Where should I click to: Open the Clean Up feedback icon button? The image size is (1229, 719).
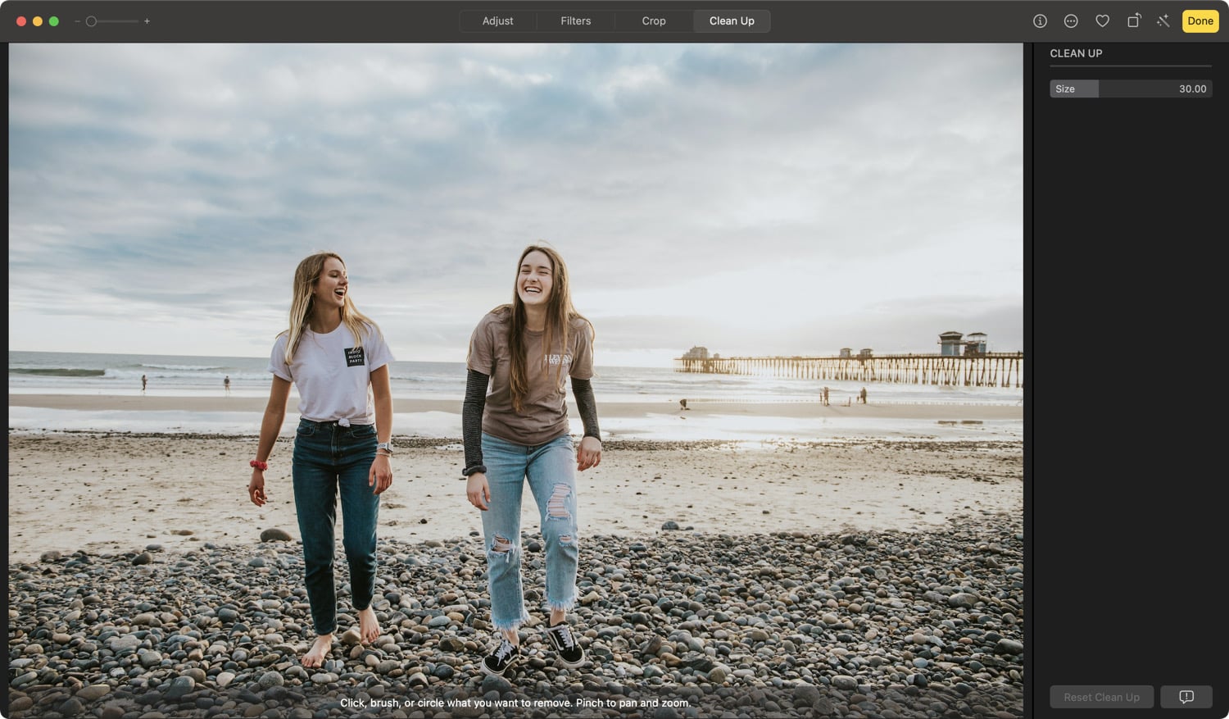point(1186,697)
